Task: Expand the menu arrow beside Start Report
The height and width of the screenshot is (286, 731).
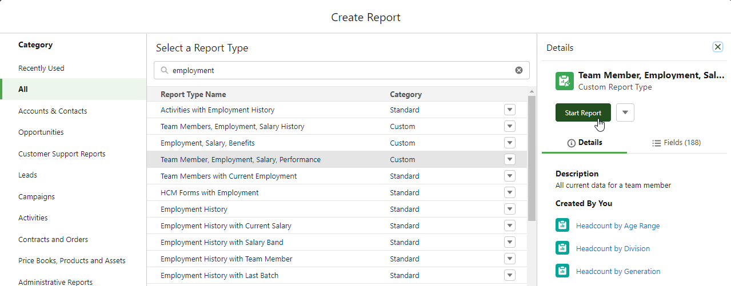Action: coord(625,112)
